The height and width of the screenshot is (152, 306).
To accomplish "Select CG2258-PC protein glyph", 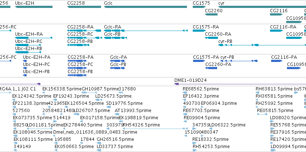I will click(77, 68).
